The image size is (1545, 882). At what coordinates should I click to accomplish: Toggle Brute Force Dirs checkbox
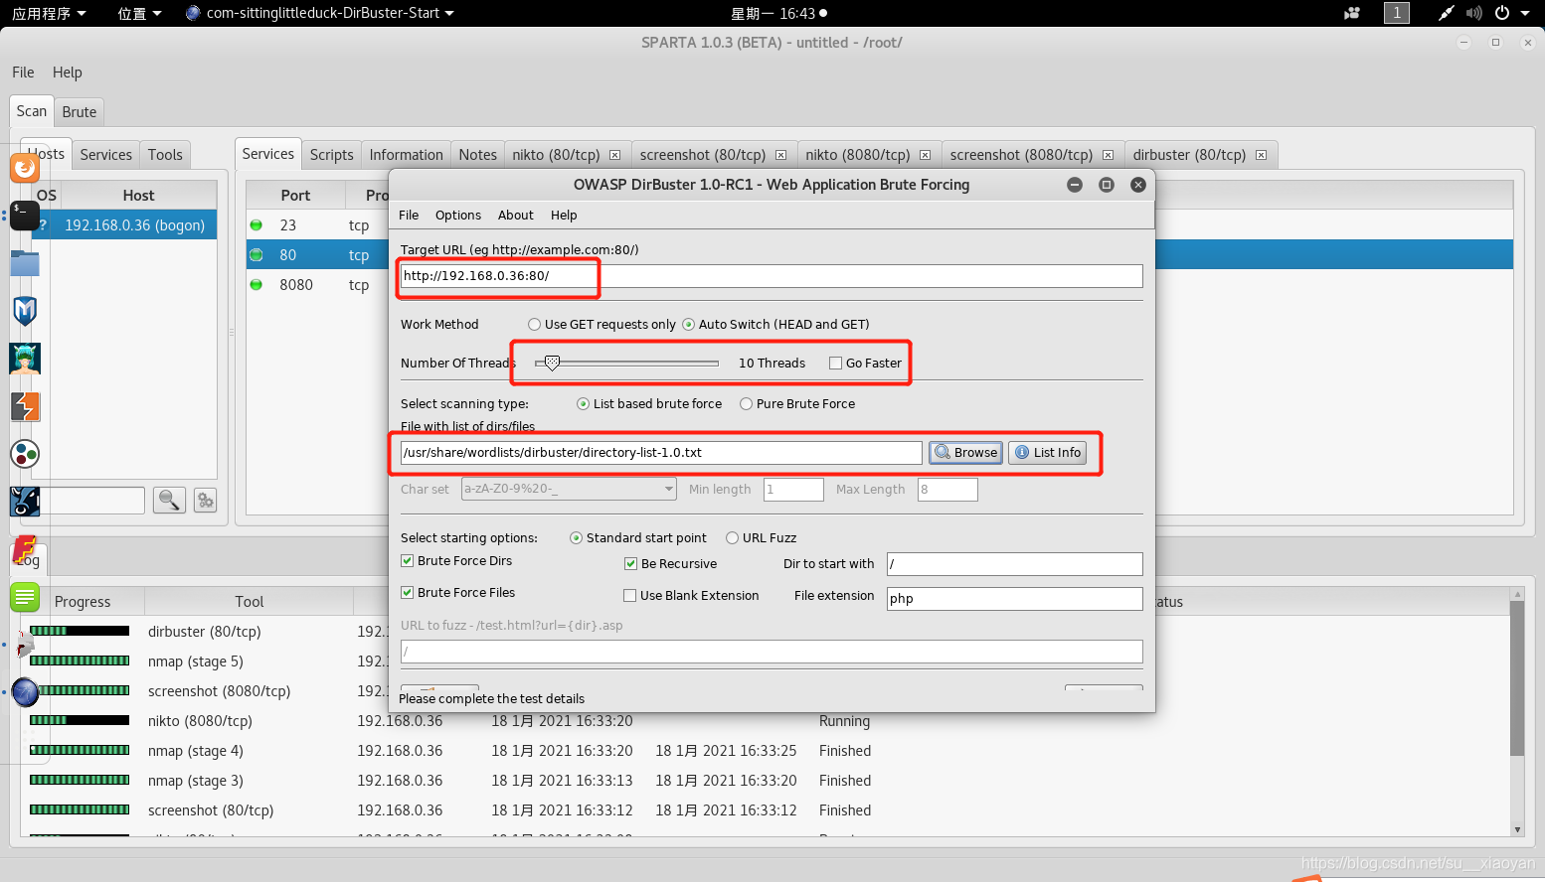pyautogui.click(x=408, y=561)
